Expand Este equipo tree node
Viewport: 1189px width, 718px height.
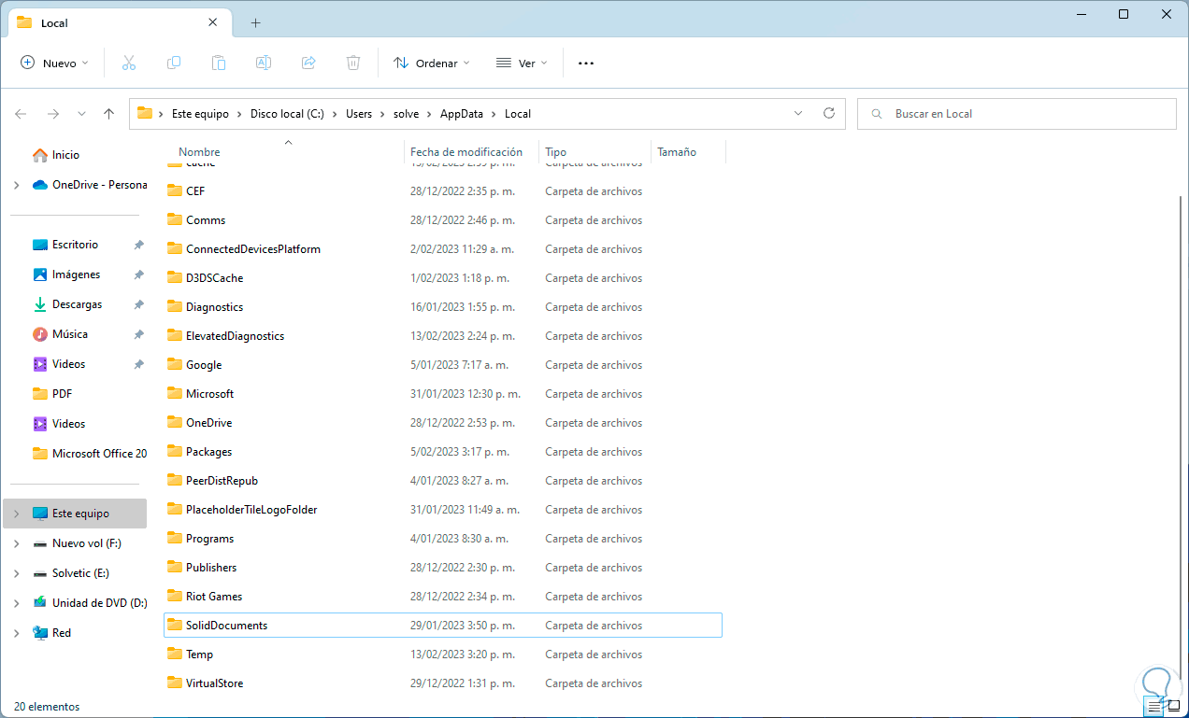(17, 514)
